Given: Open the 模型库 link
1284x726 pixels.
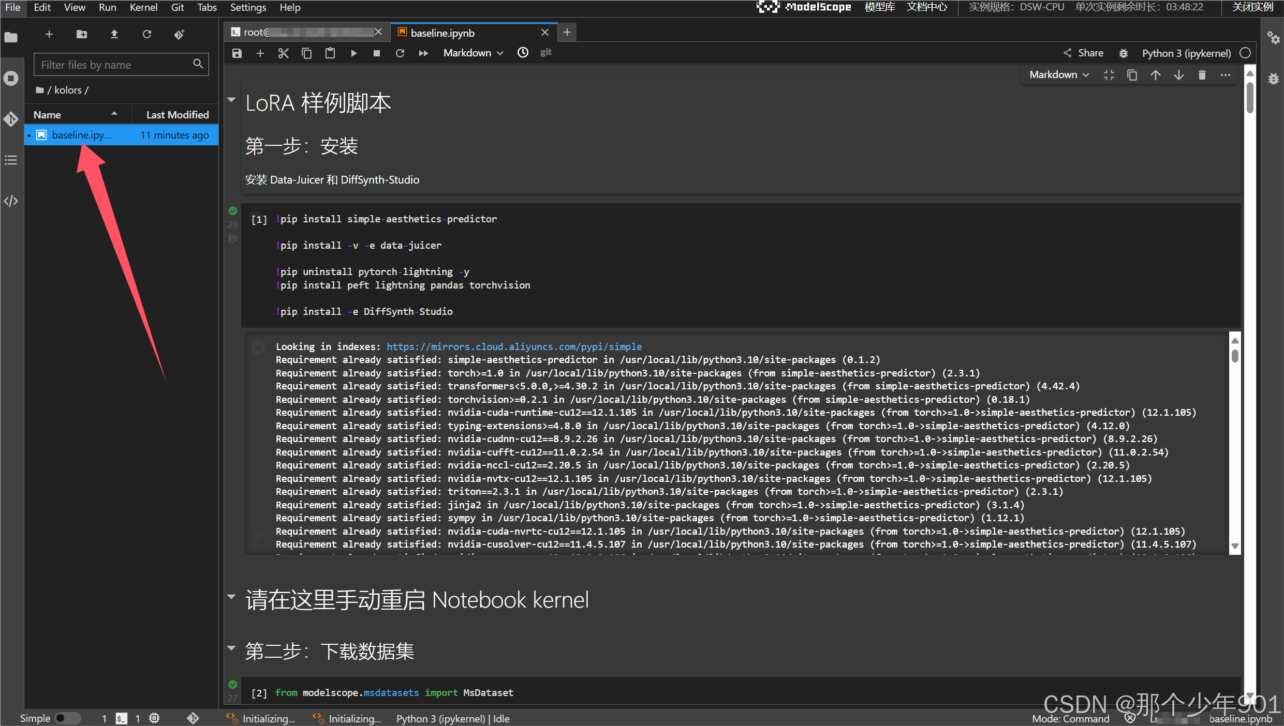Looking at the screenshot, I should point(879,7).
